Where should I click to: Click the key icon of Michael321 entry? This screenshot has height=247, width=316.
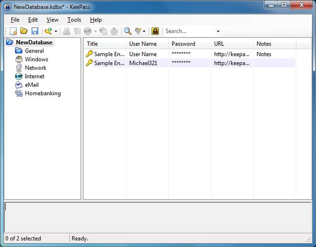[90, 63]
